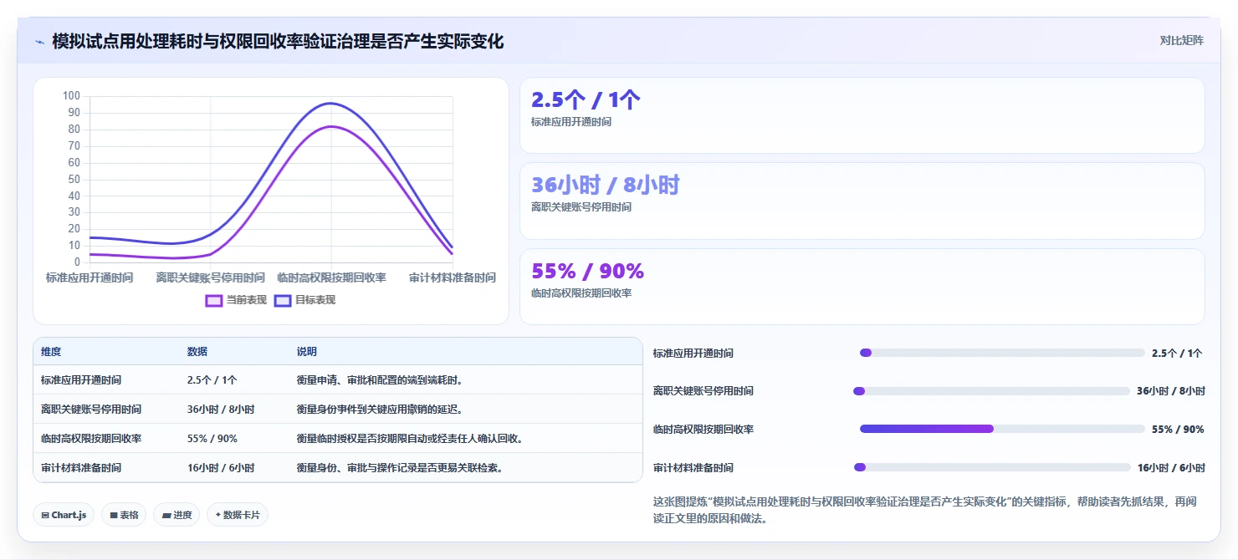Click the chart y-axis value 100

tap(71, 96)
